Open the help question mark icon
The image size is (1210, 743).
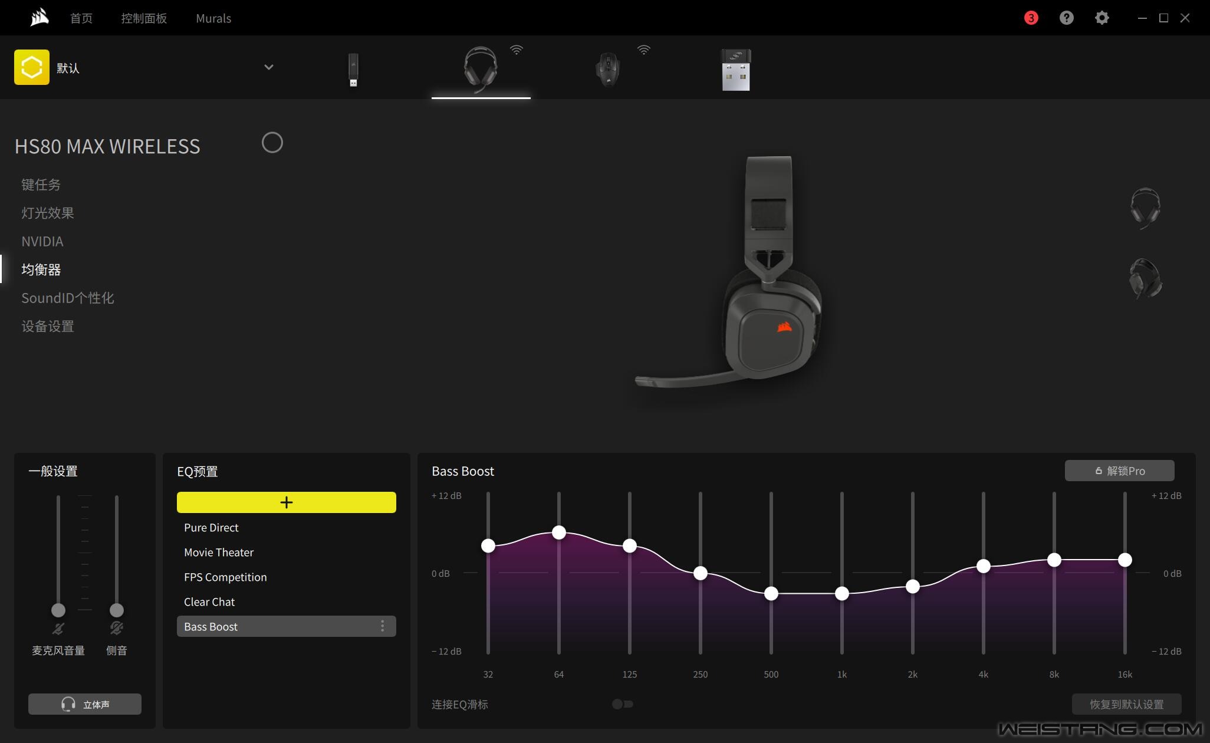[1066, 18]
